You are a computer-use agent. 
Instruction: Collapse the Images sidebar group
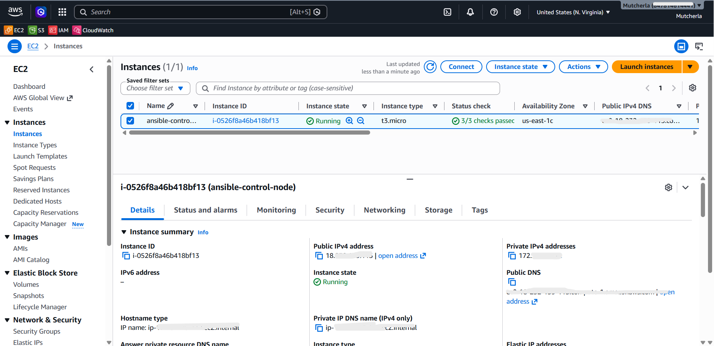[7, 237]
